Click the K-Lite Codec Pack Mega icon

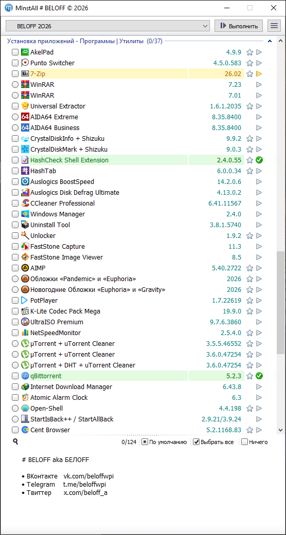pyautogui.click(x=25, y=311)
